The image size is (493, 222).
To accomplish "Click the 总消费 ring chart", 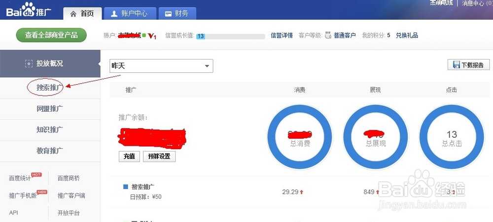I will point(300,137).
